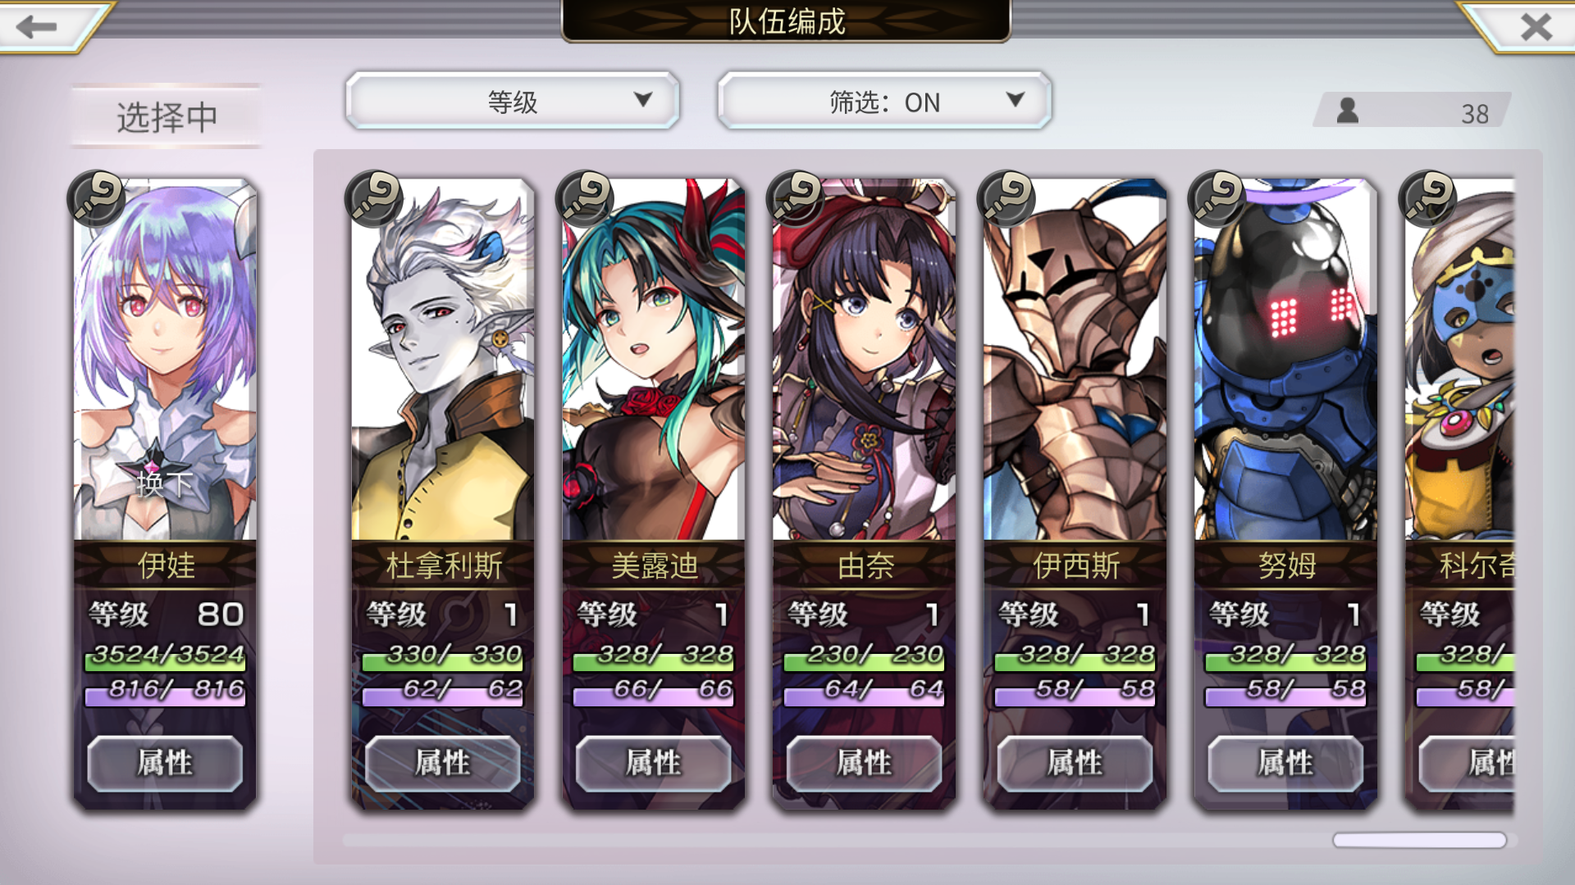Click the key icon on 努姆 card
The width and height of the screenshot is (1575, 885).
pyautogui.click(x=1217, y=198)
